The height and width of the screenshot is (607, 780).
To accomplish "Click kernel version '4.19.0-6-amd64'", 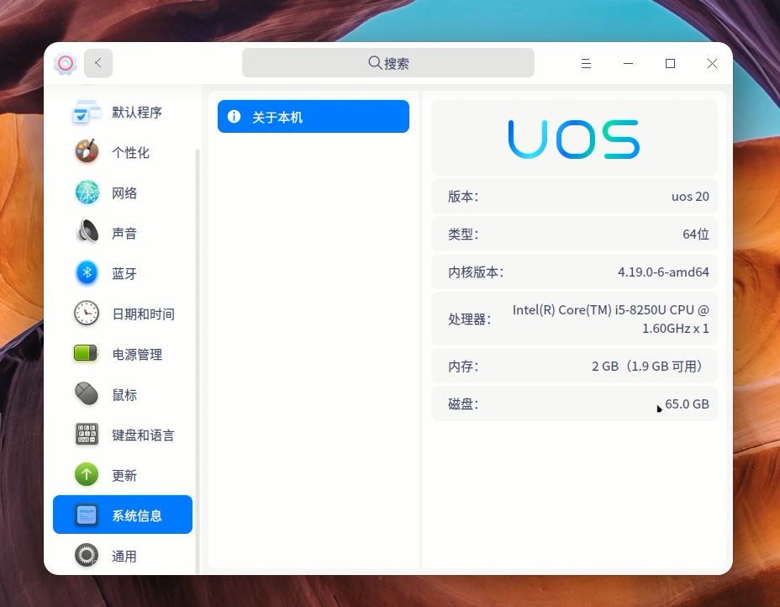I will click(663, 272).
